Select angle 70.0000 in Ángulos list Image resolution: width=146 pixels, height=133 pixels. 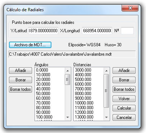coord(50,103)
